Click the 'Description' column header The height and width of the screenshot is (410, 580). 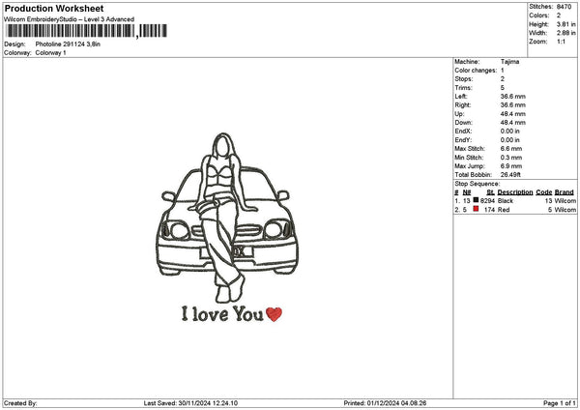coord(515,192)
